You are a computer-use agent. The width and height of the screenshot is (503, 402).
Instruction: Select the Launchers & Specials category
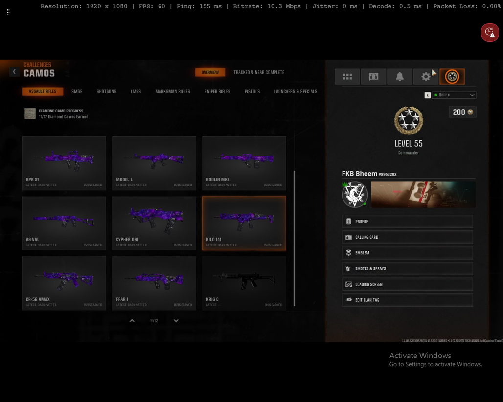296,91
